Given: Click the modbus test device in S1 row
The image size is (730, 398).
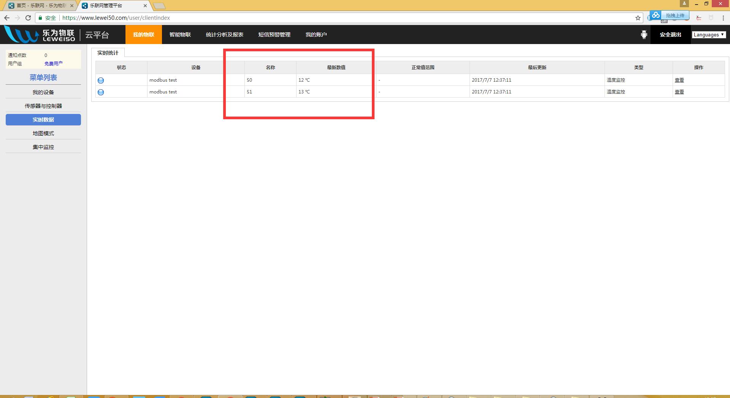Looking at the screenshot, I should point(163,92).
